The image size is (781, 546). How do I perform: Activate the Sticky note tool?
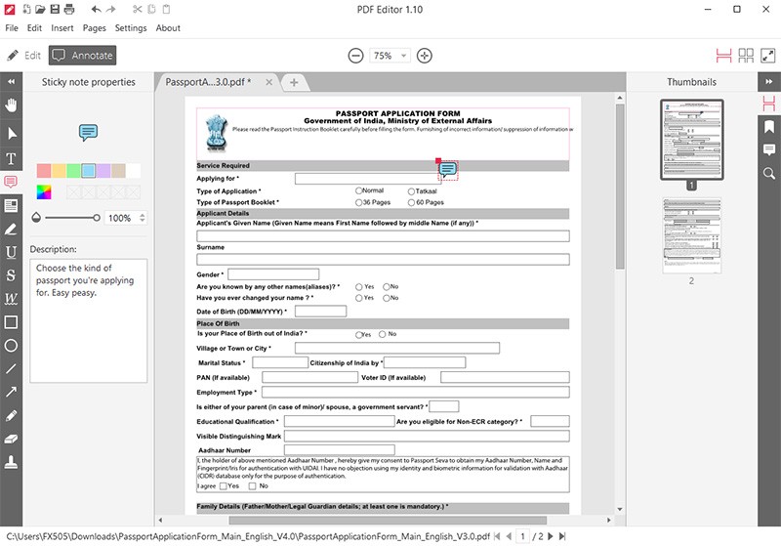11,182
